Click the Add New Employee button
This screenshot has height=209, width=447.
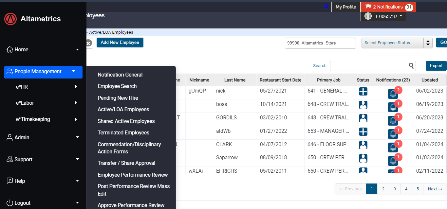(x=120, y=43)
